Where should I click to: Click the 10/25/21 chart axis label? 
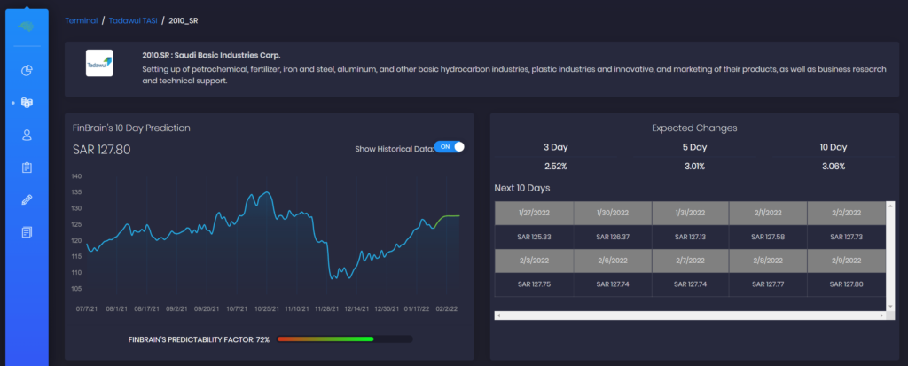(267, 309)
